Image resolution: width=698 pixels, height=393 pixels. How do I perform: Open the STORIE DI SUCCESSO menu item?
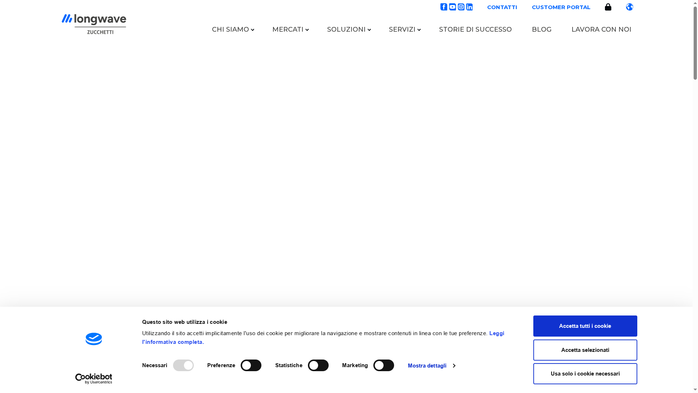coord(476,29)
